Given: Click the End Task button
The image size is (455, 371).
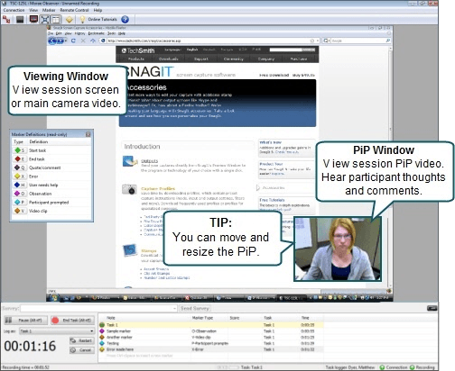Looking at the screenshot, I should pos(72,321).
